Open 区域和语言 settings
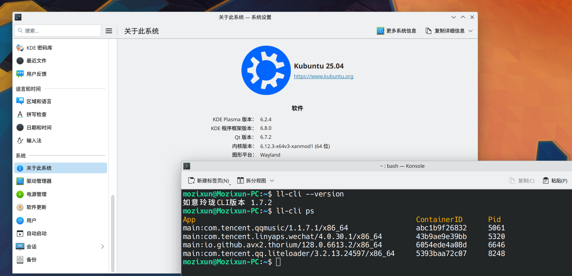The height and width of the screenshot is (276, 572). coord(60,101)
